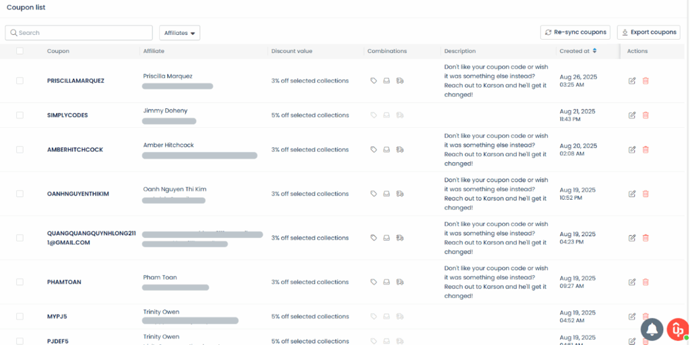Click the Actions column header

click(637, 51)
